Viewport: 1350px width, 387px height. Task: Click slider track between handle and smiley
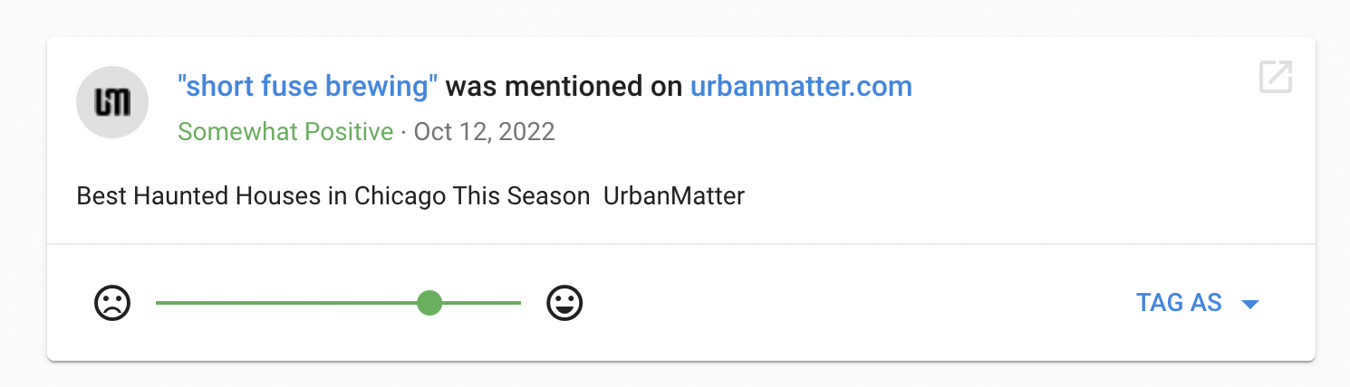[x=481, y=303]
